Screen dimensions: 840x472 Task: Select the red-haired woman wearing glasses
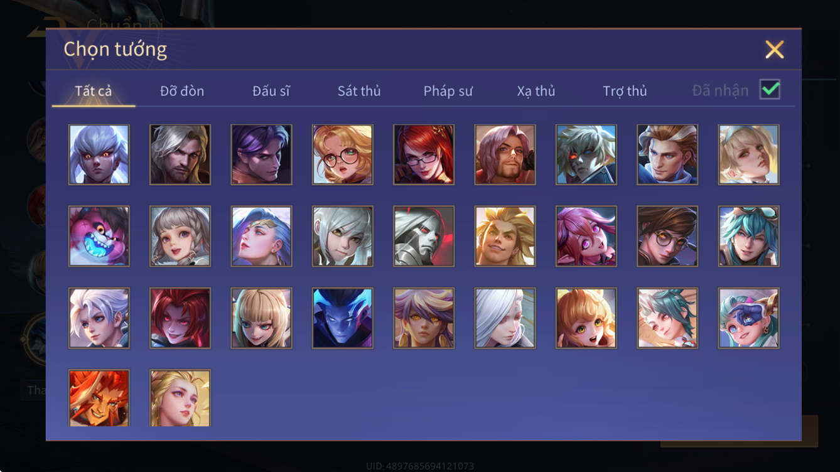click(x=424, y=155)
